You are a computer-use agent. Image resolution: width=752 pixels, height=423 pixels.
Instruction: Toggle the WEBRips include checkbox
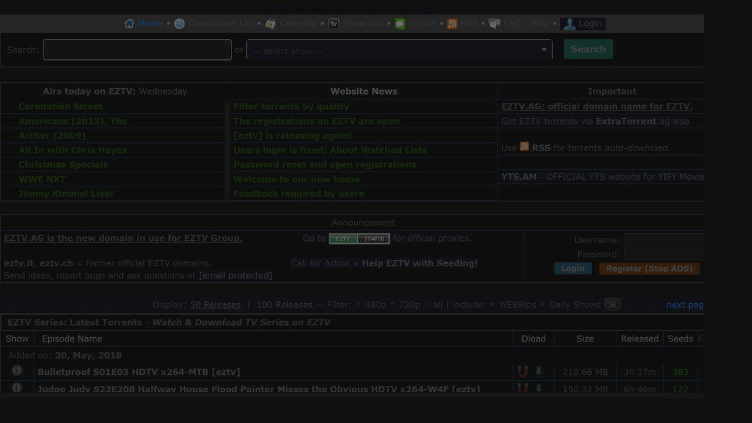(492, 305)
